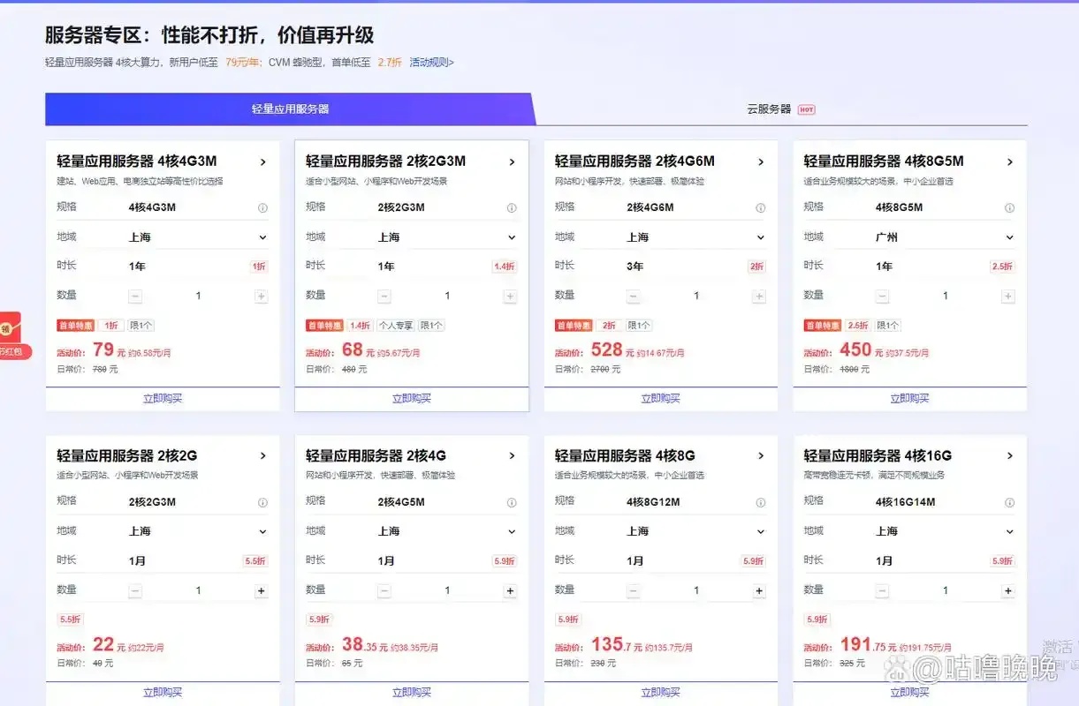
Task: Open the arrow next to 轻量应用服务器 2核4G6M title
Action: [x=761, y=161]
